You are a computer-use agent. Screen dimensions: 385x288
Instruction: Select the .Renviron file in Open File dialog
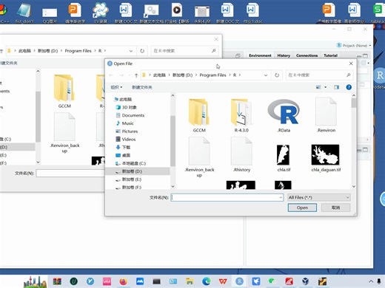click(326, 115)
